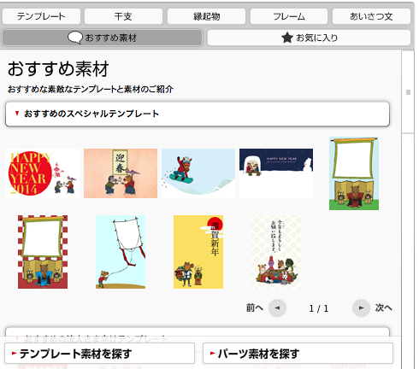Choose the 迎春 pink background template
The height and width of the screenshot is (369, 419).
[x=121, y=173]
